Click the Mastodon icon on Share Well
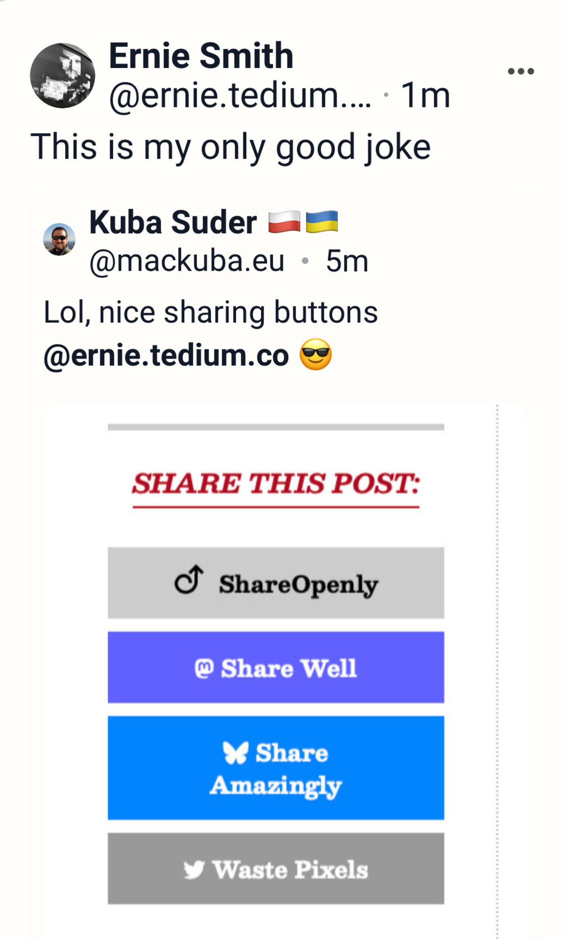The height and width of the screenshot is (939, 564). 204,668
